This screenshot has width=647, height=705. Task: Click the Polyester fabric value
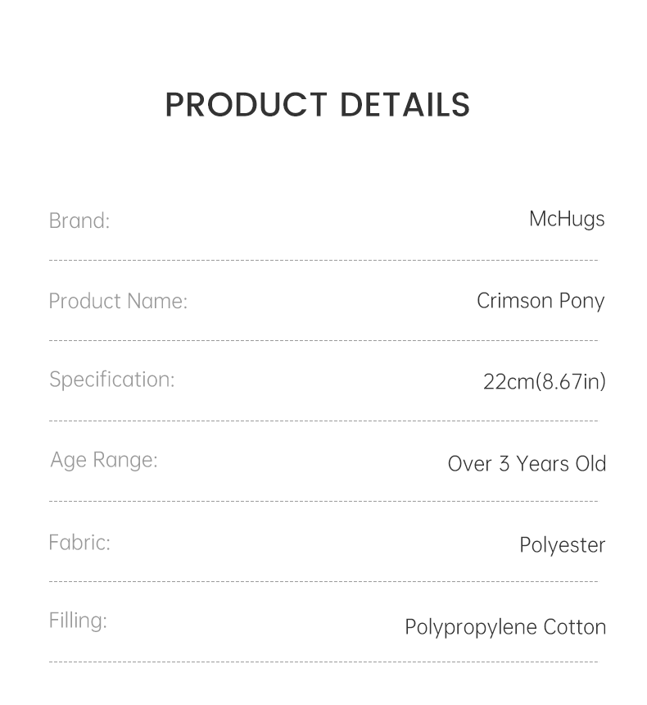coord(562,545)
